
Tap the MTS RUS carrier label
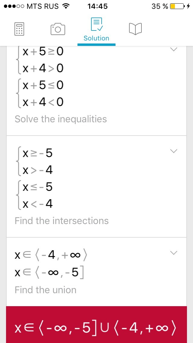[43, 6]
